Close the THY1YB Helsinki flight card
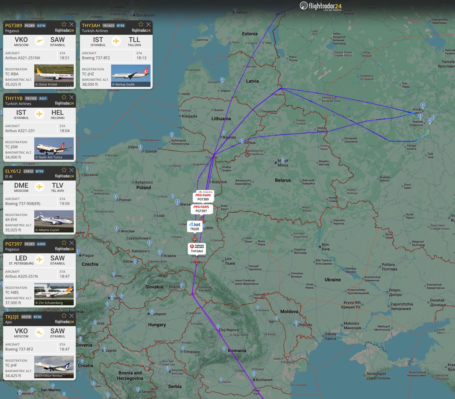The width and height of the screenshot is (455, 399). (x=72, y=97)
